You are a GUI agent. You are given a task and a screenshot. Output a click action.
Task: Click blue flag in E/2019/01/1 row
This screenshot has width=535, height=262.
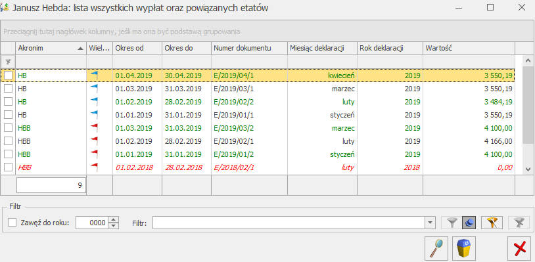click(x=94, y=115)
